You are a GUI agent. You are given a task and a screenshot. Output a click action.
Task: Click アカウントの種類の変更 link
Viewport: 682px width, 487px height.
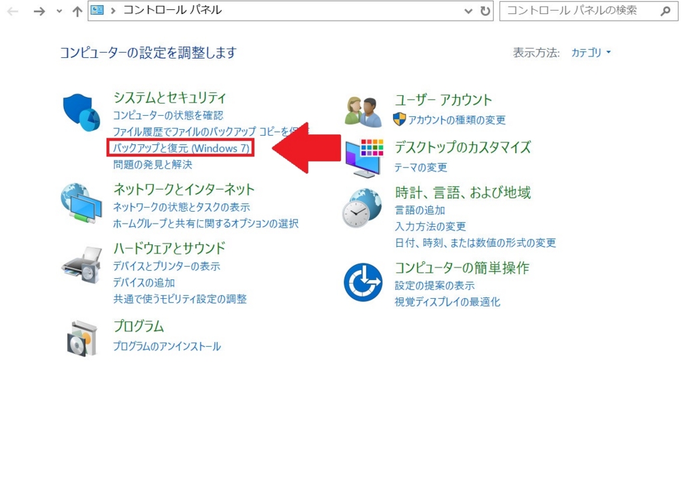click(x=457, y=120)
